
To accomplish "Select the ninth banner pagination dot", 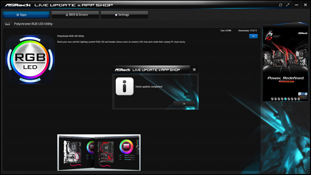I will [299, 99].
